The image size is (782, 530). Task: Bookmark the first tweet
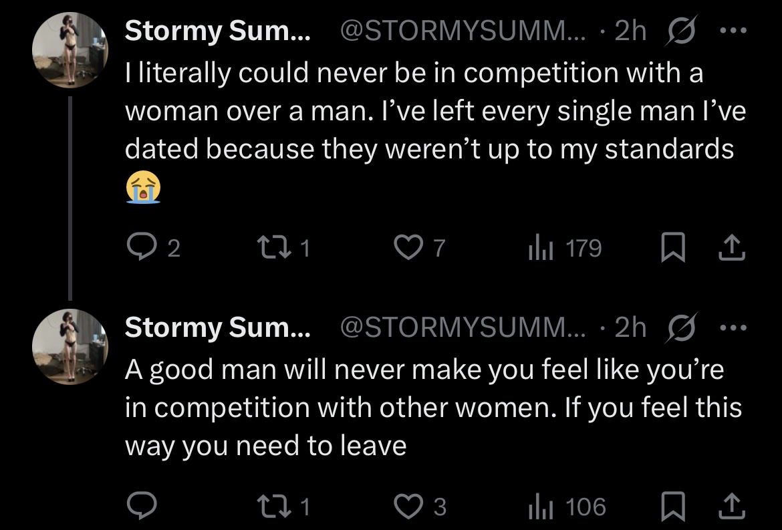pos(672,248)
